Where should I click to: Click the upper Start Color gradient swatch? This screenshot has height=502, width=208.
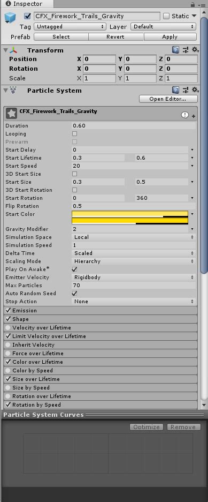(x=130, y=214)
